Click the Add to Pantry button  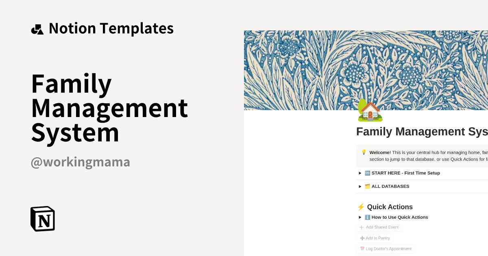coord(375,238)
